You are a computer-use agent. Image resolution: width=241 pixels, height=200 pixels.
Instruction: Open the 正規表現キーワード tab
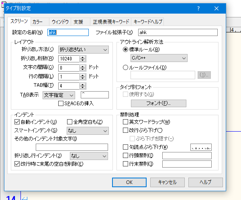pos(111,22)
